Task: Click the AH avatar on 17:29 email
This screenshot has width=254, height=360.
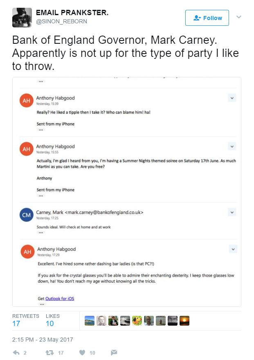Action: (x=27, y=252)
